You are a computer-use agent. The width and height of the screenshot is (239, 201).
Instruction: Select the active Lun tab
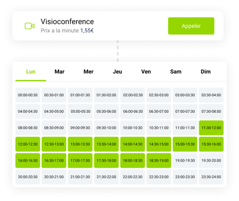point(31,72)
